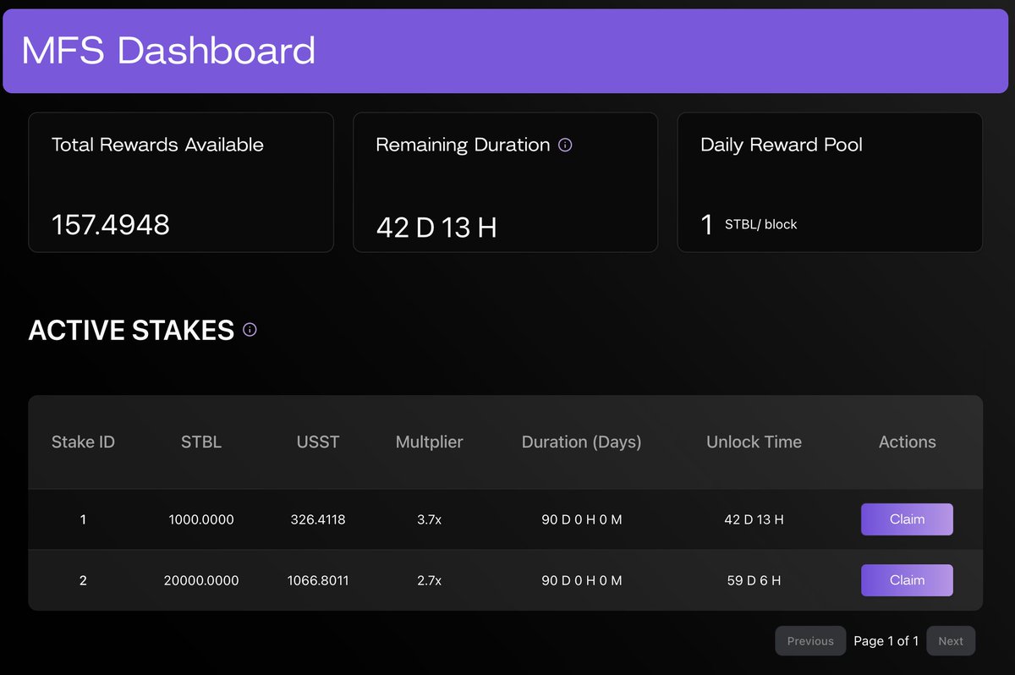Click the USST column header
Image resolution: width=1015 pixels, height=675 pixels.
317,442
